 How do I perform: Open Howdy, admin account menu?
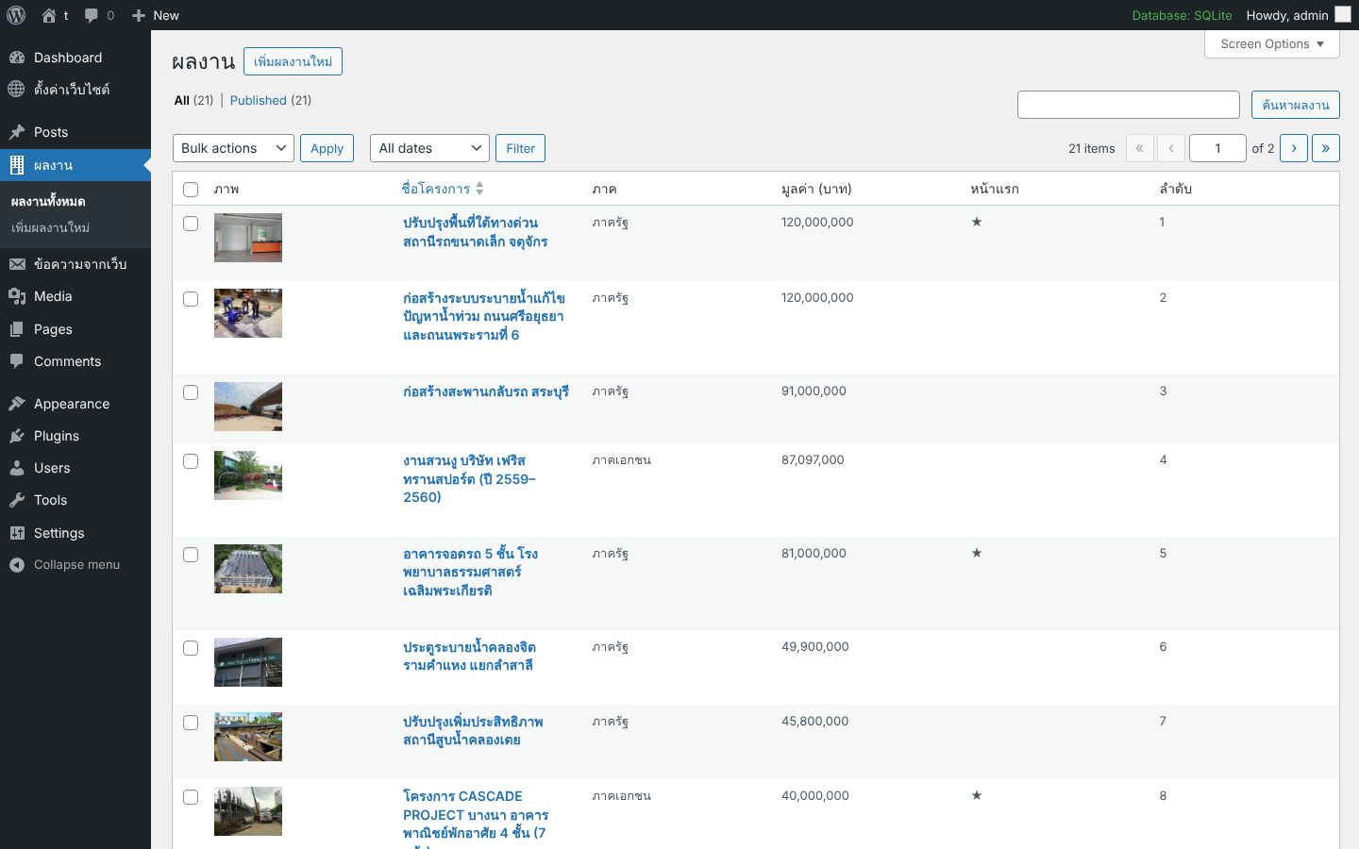(1299, 15)
